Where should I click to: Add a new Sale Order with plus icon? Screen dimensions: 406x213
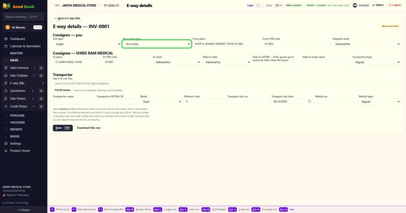41,98
